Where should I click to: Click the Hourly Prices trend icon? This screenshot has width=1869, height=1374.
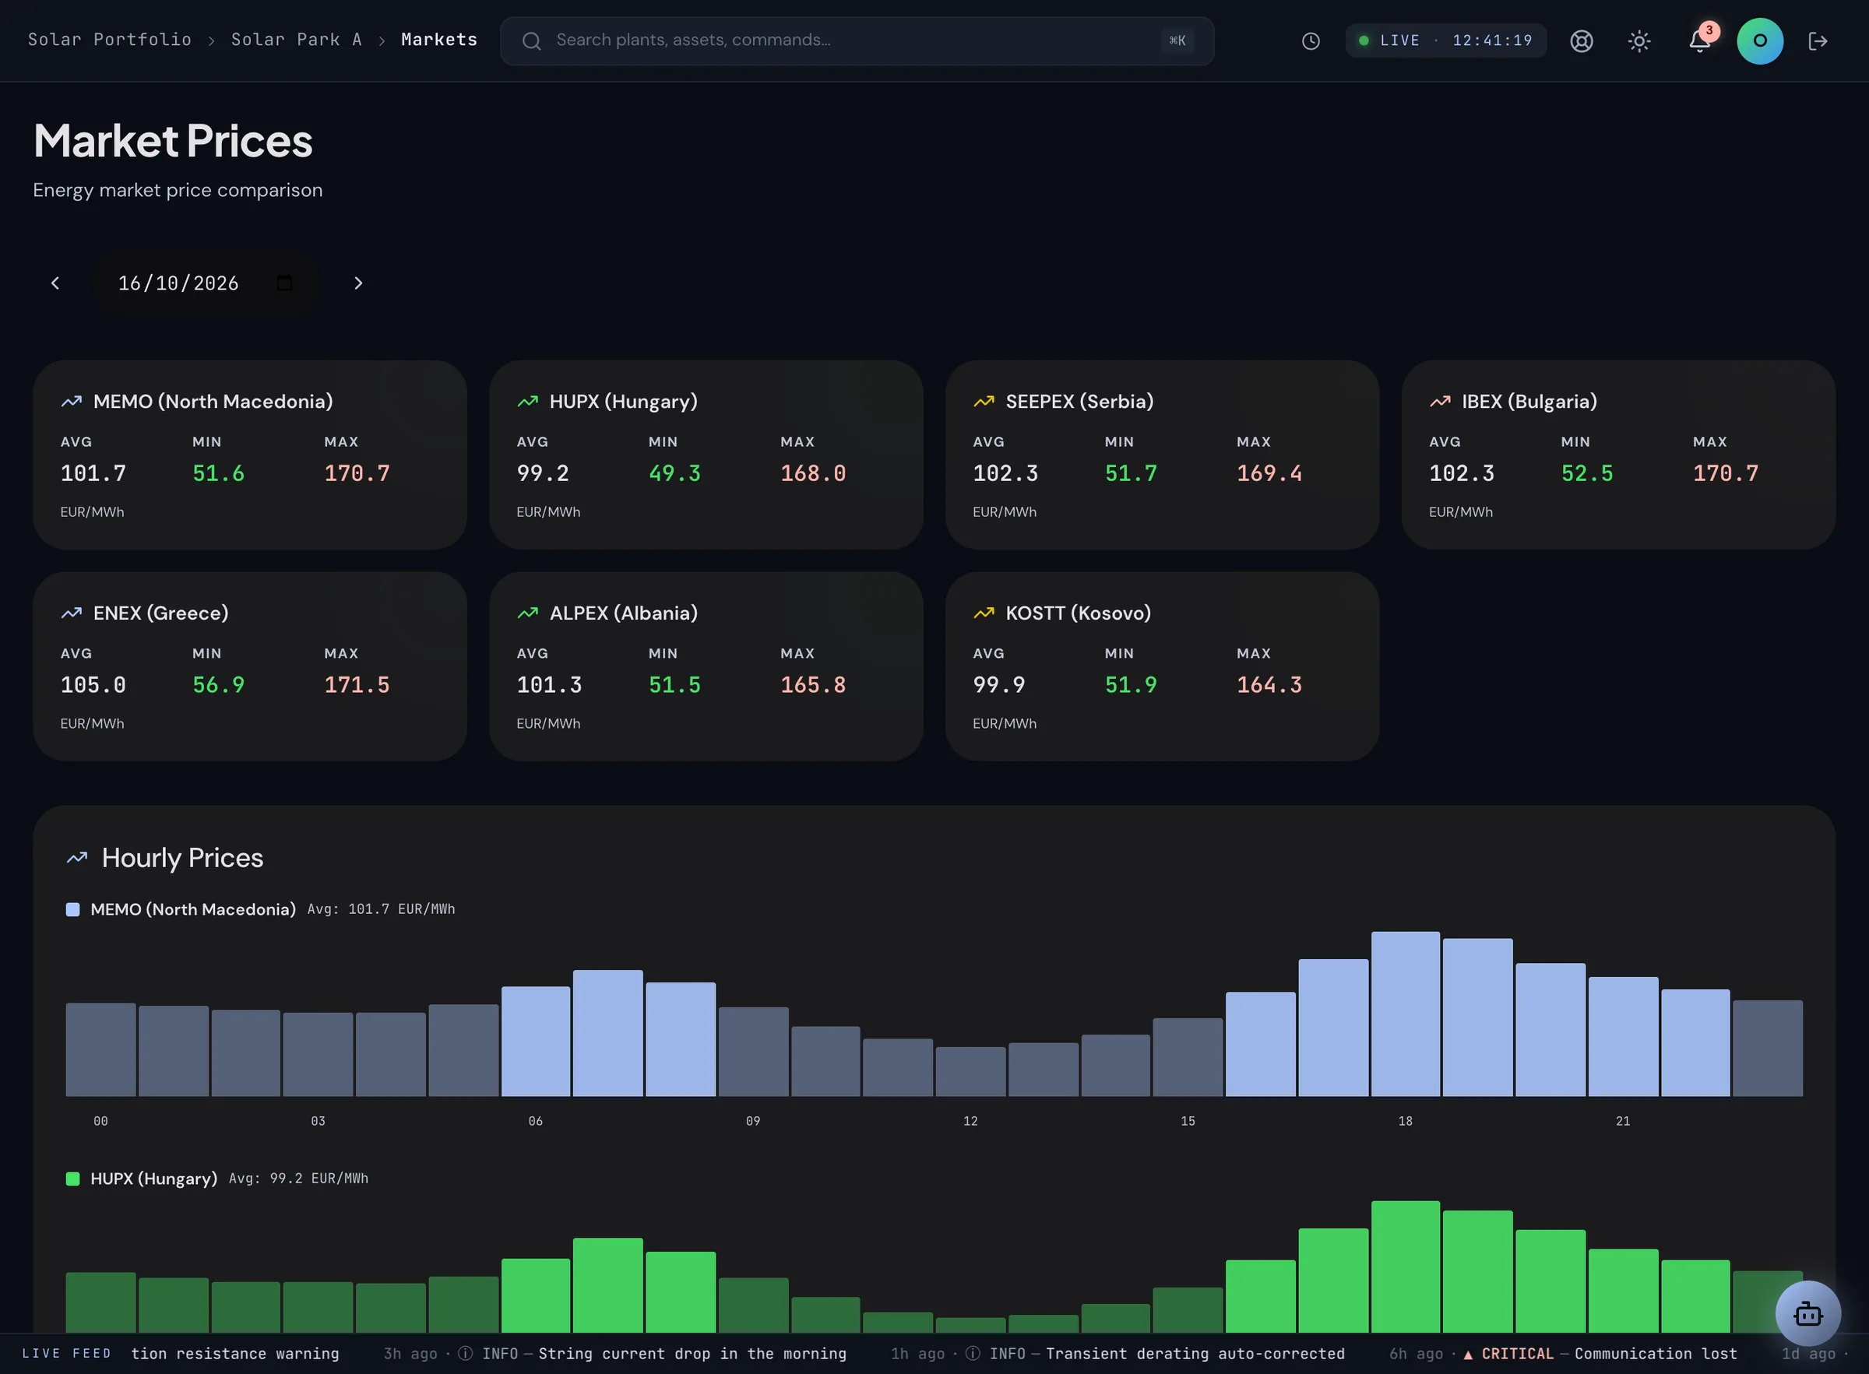pyautogui.click(x=77, y=858)
